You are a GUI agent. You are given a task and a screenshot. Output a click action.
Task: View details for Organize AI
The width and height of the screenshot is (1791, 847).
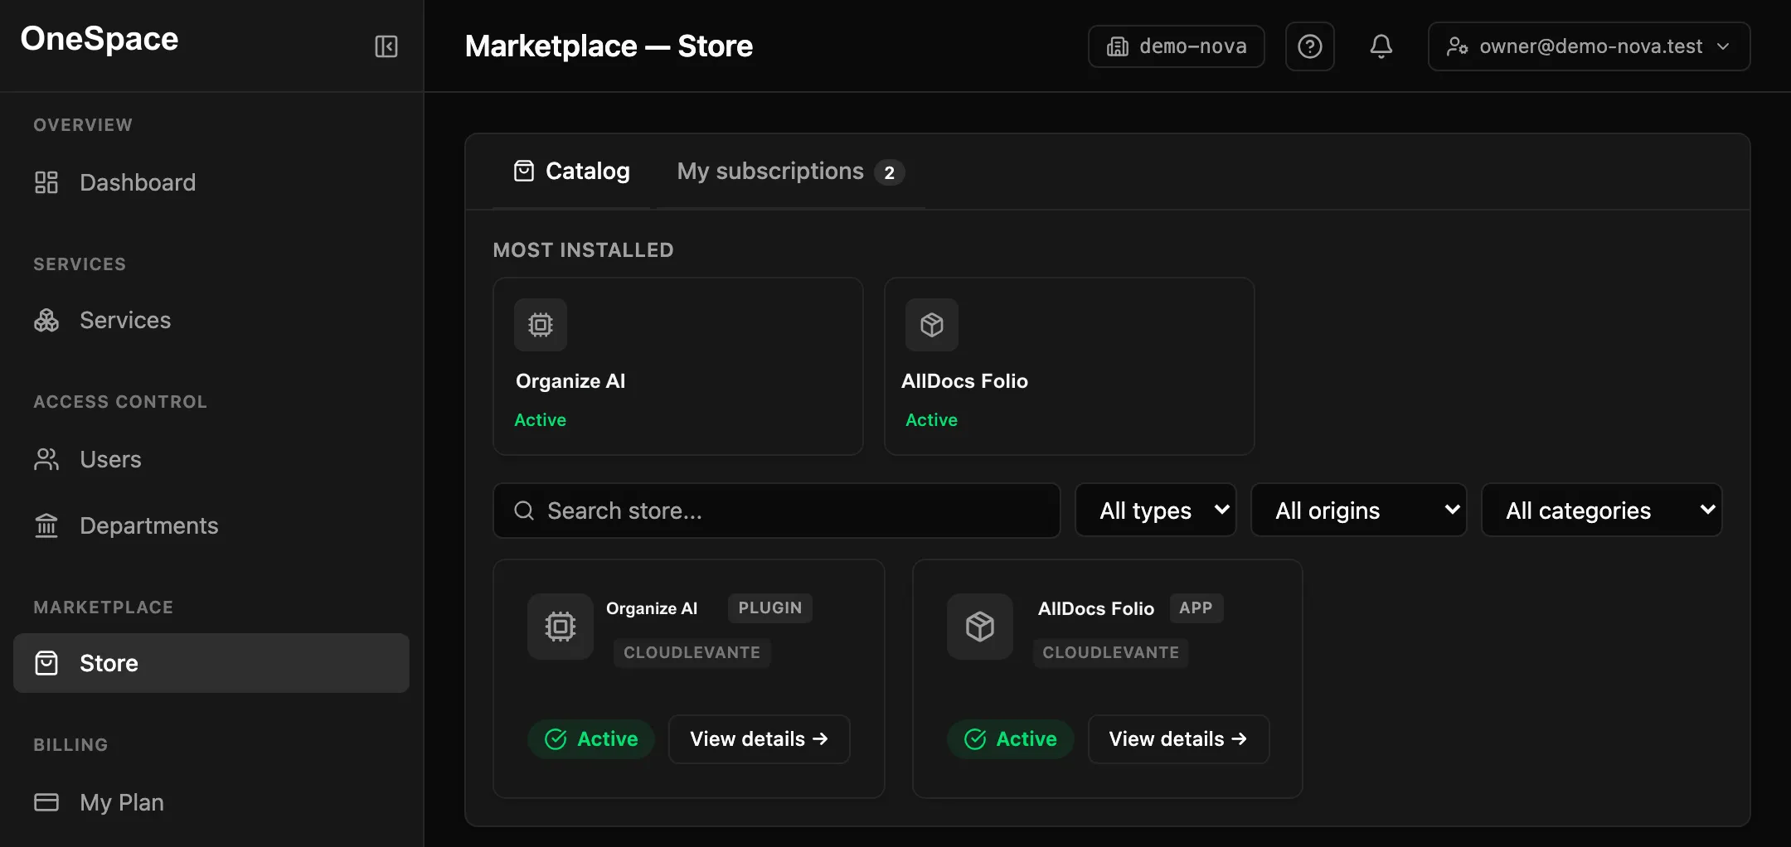pos(760,739)
